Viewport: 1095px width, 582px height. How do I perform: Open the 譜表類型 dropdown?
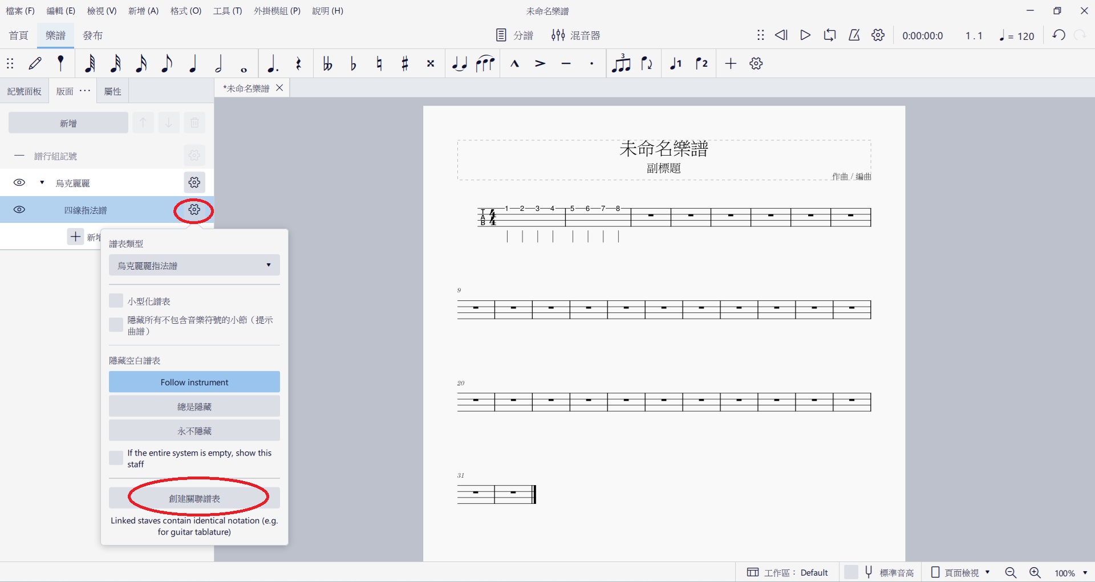click(194, 266)
